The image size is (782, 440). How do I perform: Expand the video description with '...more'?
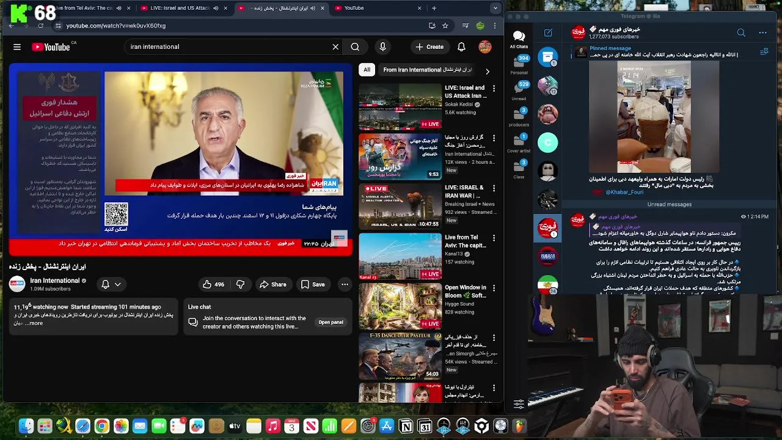click(x=34, y=323)
